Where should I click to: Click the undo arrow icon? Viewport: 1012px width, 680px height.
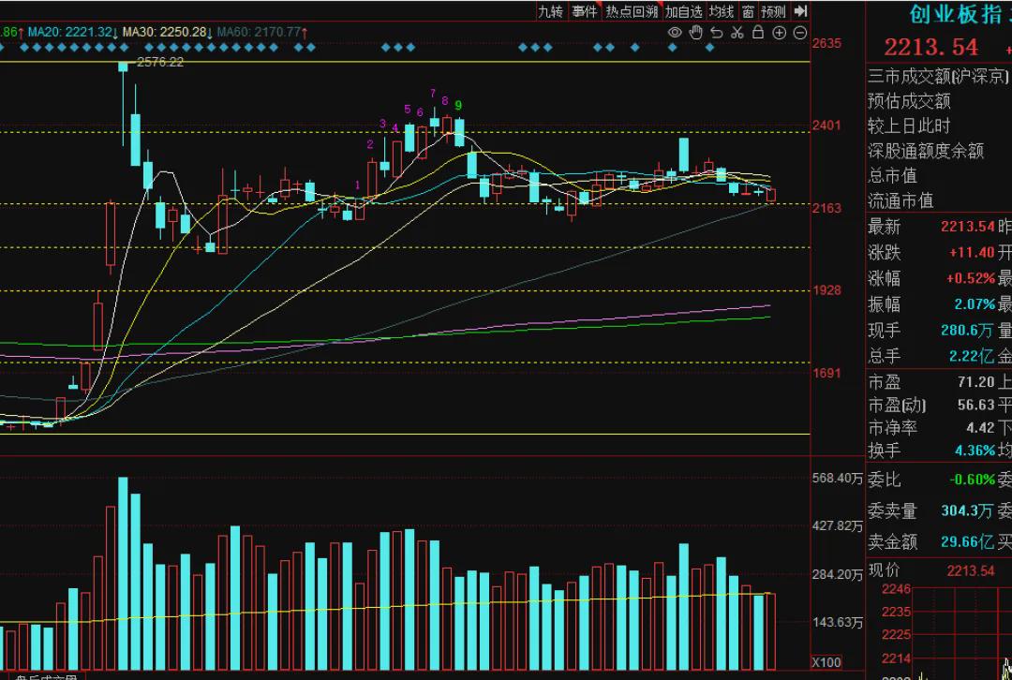coord(717,32)
